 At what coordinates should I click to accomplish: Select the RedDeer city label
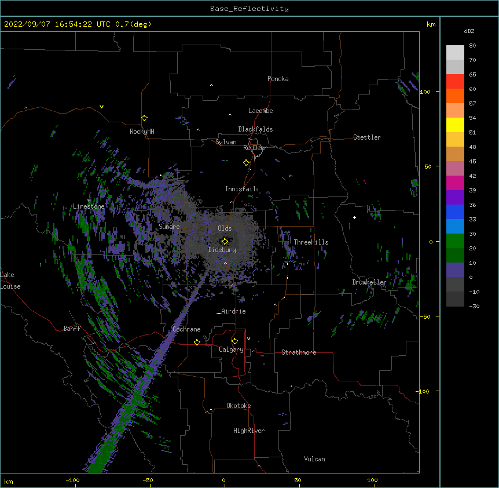[x=255, y=148]
